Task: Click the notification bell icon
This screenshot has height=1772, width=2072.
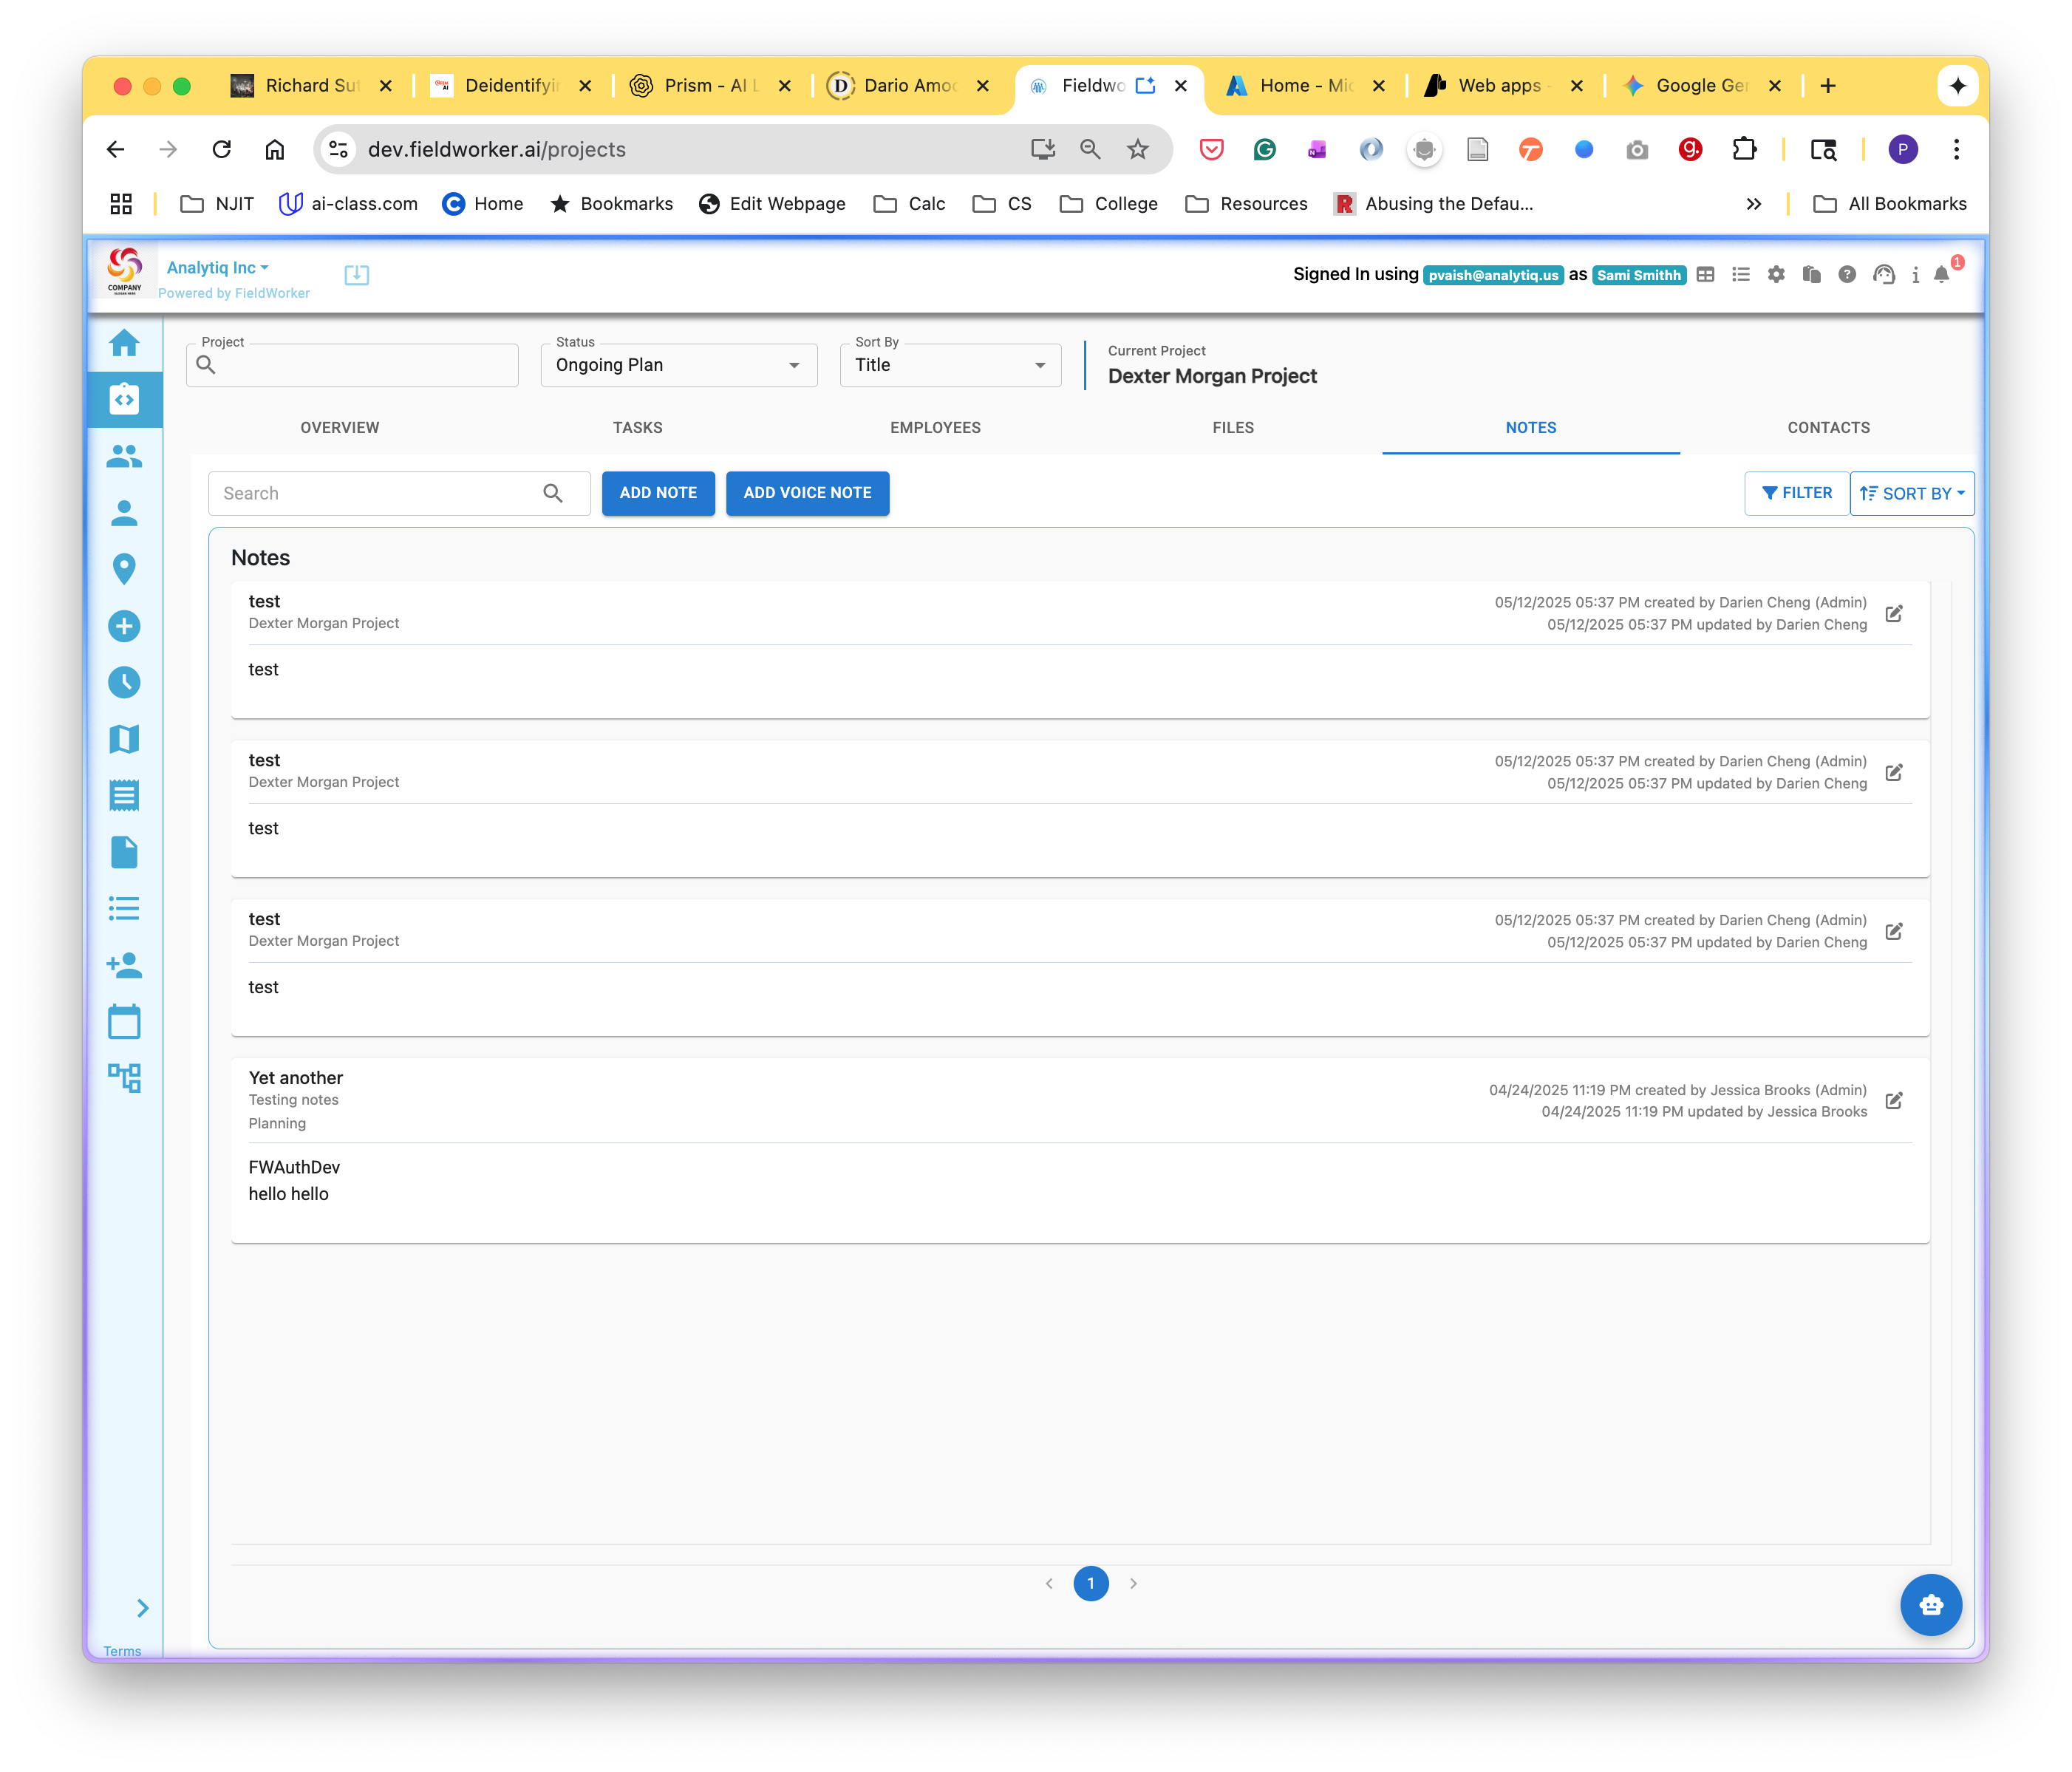Action: 1941,274
